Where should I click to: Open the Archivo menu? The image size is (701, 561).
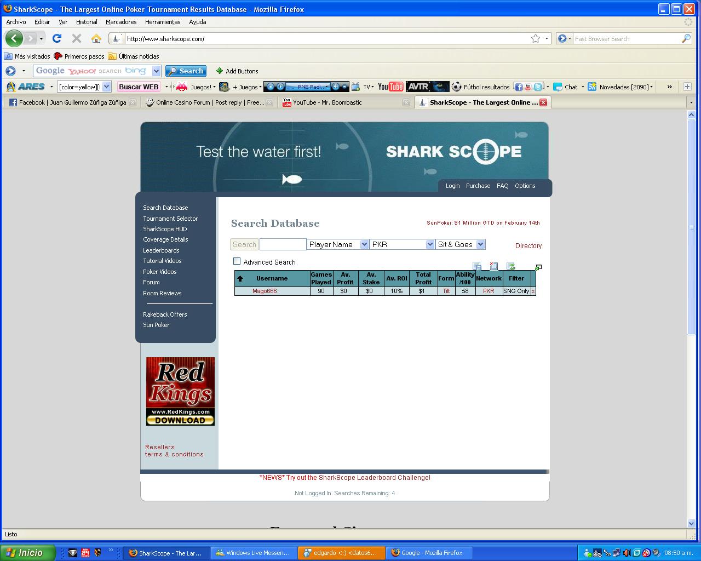16,22
